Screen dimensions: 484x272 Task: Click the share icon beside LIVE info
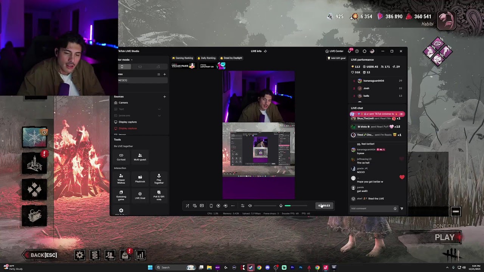[x=265, y=51]
